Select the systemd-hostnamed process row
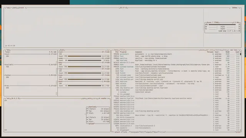Viewport: 246px width, 138px height. pyautogui.click(x=176, y=67)
